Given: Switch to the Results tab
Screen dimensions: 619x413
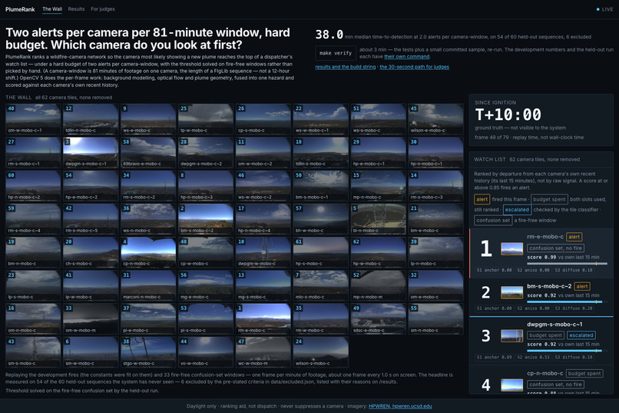Looking at the screenshot, I should point(76,9).
